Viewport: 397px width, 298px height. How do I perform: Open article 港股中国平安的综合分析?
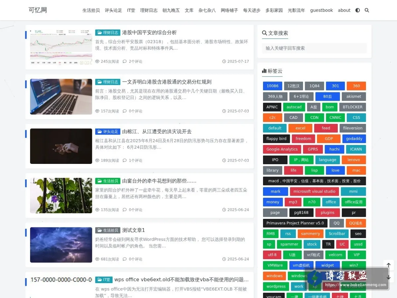(x=150, y=32)
